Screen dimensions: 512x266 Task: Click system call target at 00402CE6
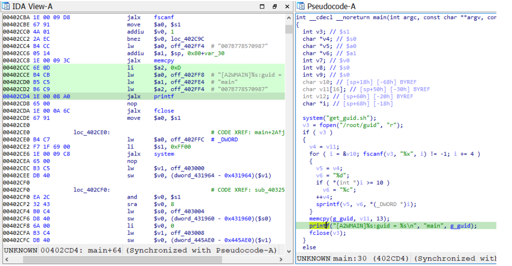point(164,154)
